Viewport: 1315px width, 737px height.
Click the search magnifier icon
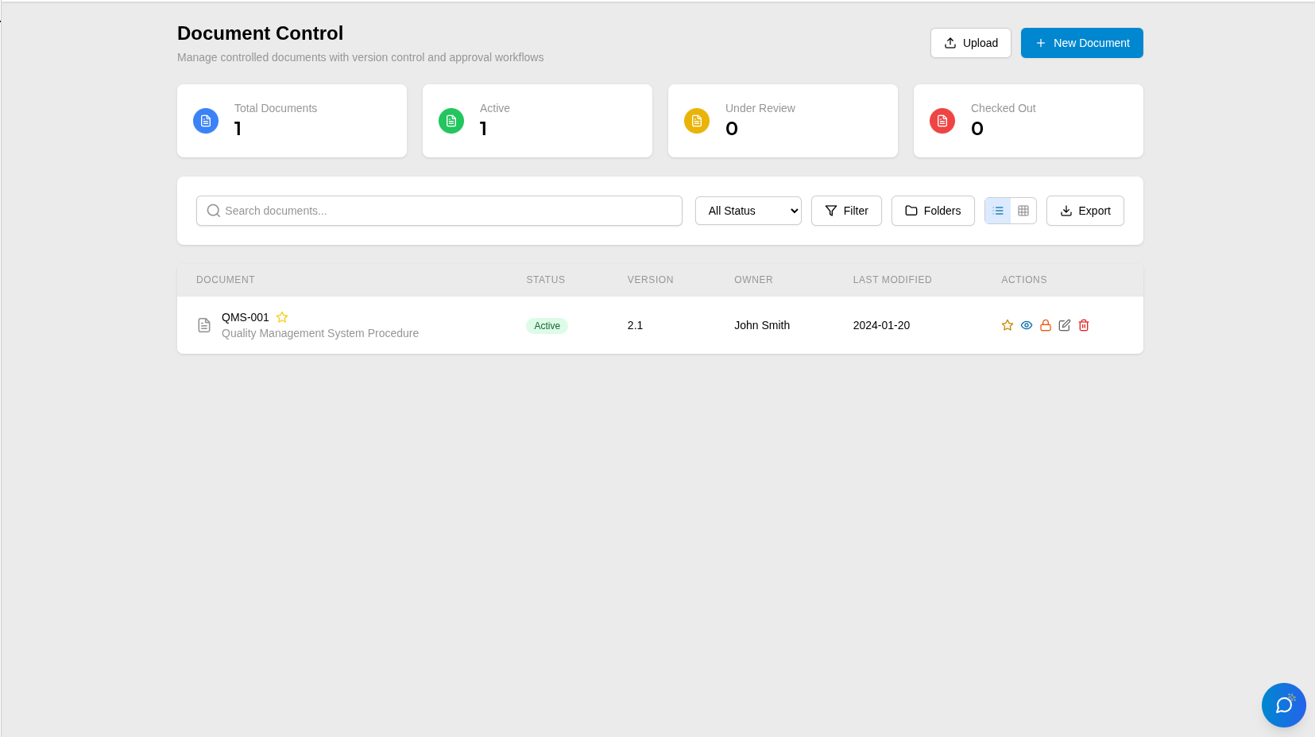pos(213,211)
